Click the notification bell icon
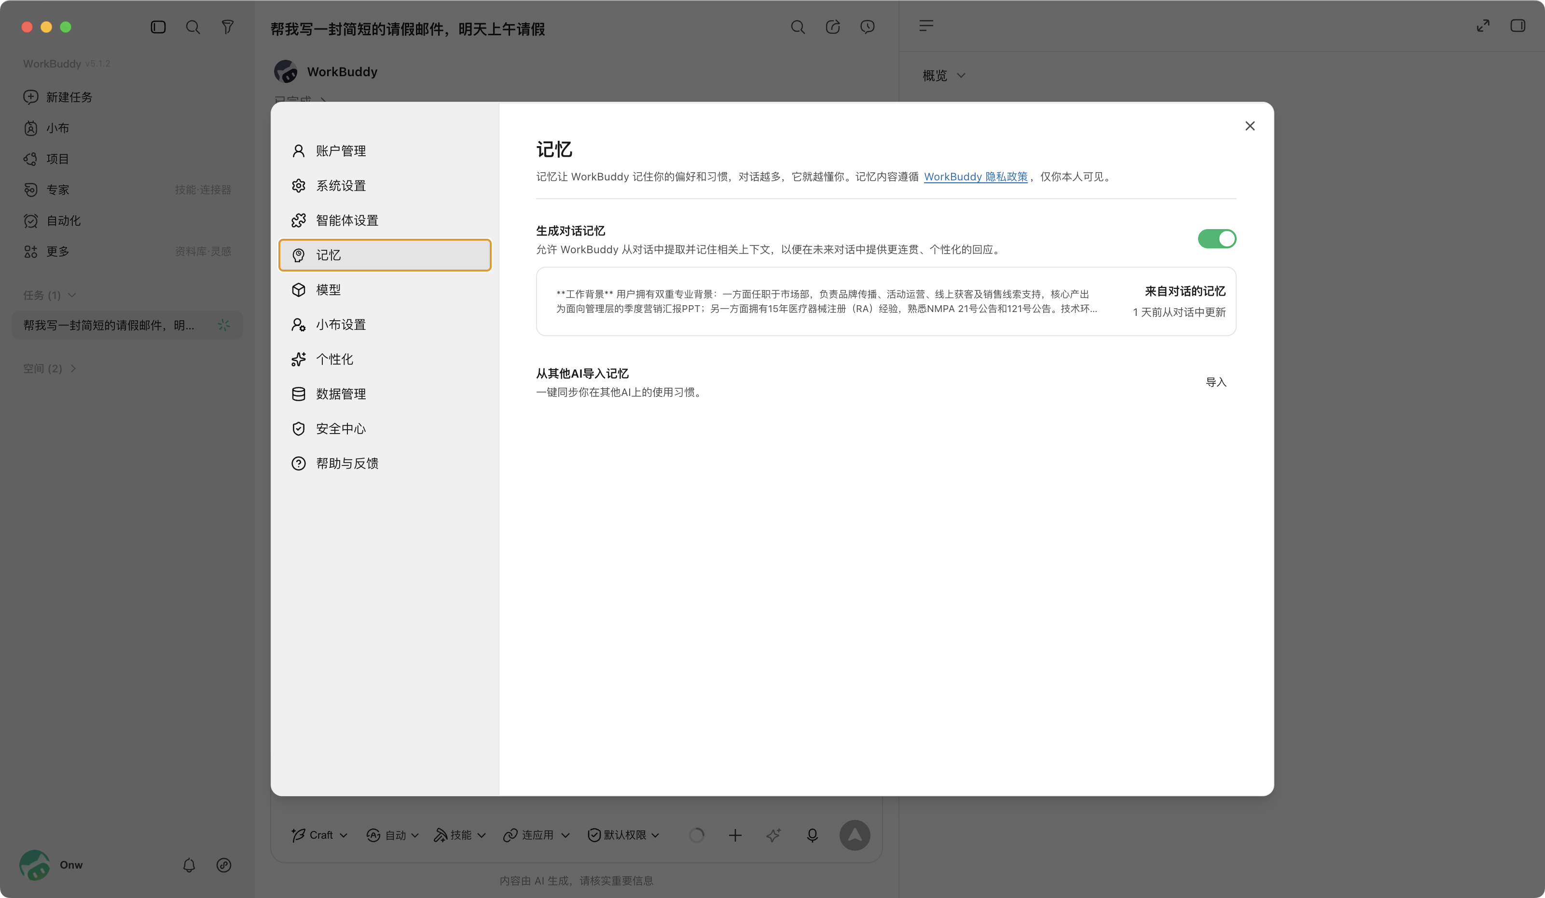 (x=189, y=865)
